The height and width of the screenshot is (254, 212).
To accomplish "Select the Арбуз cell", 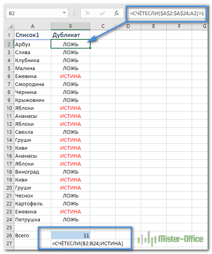I will [x=33, y=44].
